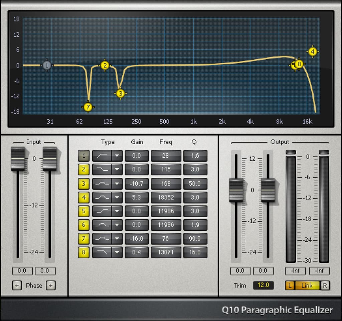Click band 8 frequency field 13071

tap(166, 252)
